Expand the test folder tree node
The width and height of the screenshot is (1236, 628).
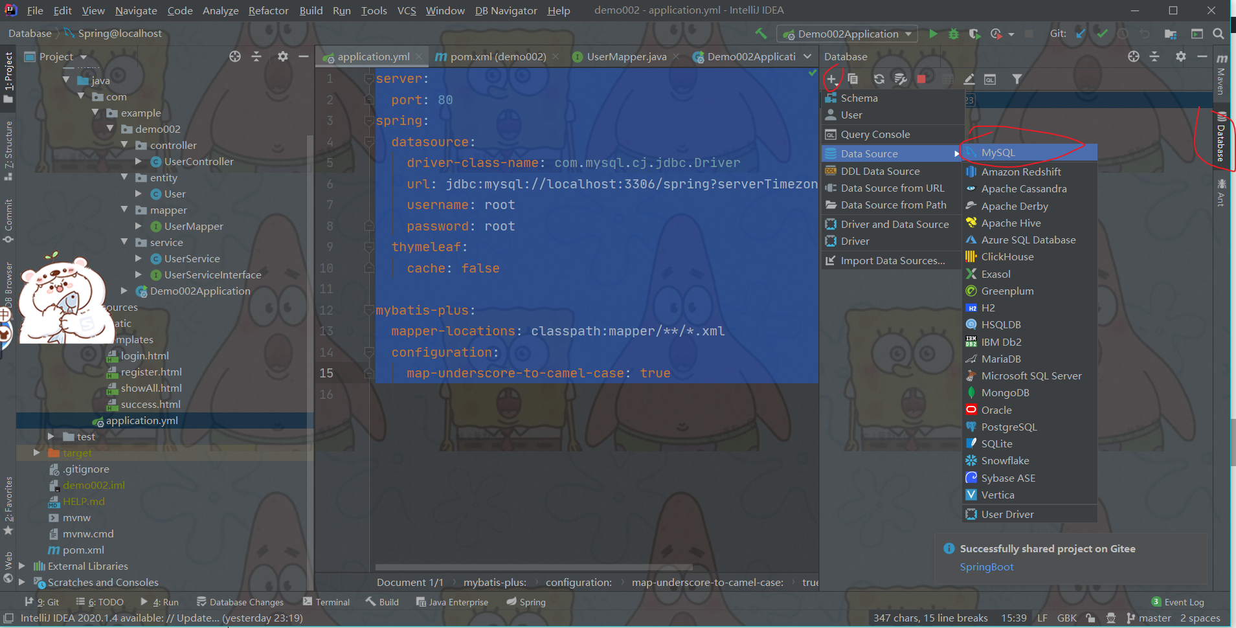(x=51, y=436)
